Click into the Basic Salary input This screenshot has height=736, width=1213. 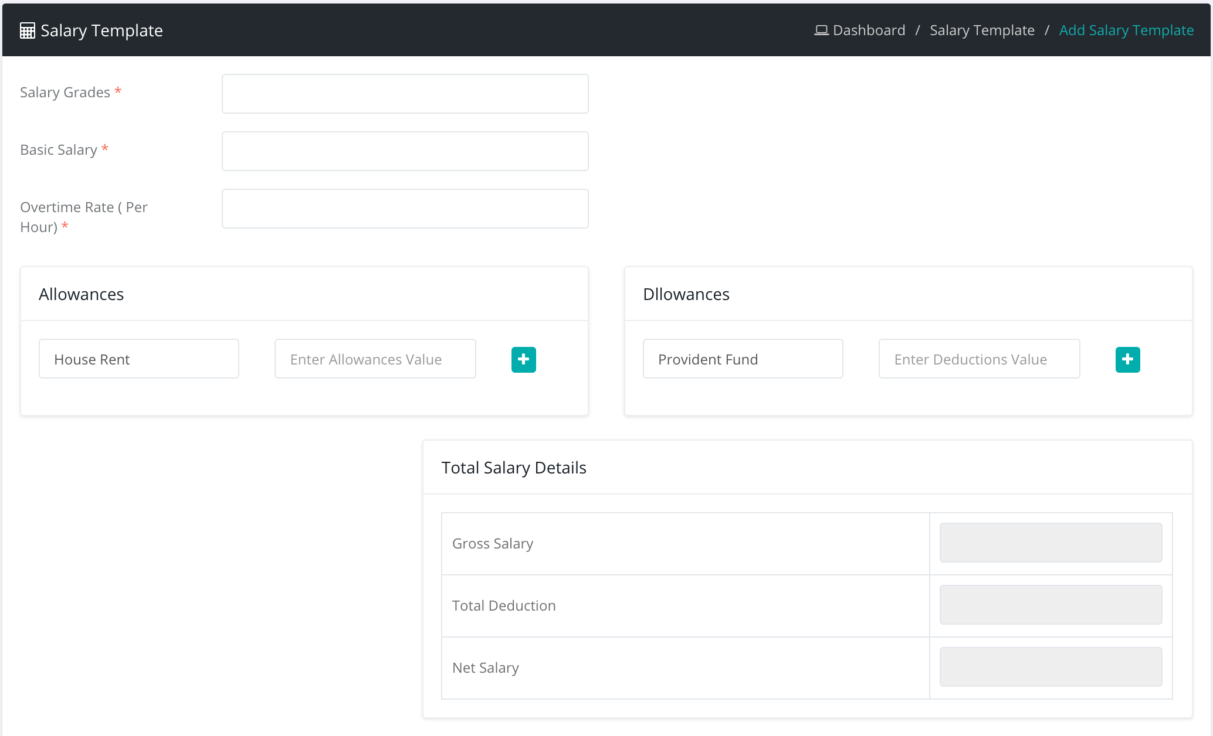tap(405, 151)
